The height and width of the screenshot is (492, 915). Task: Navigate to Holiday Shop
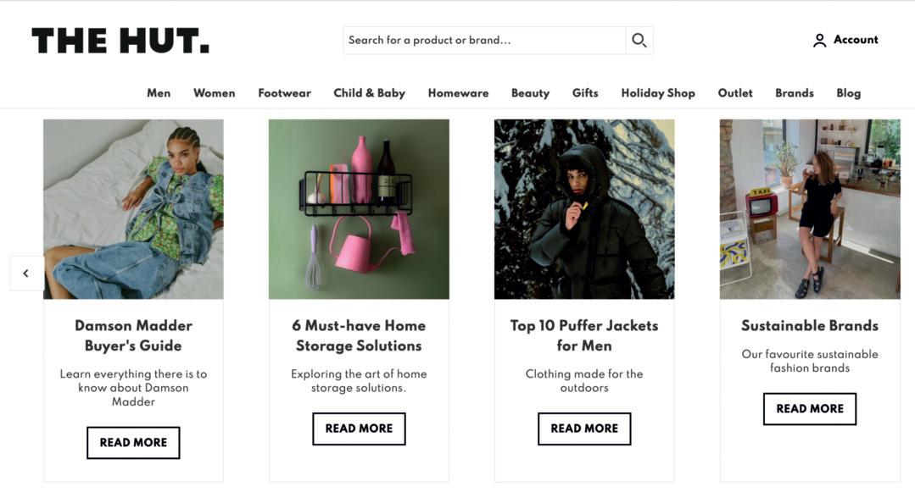pos(657,93)
